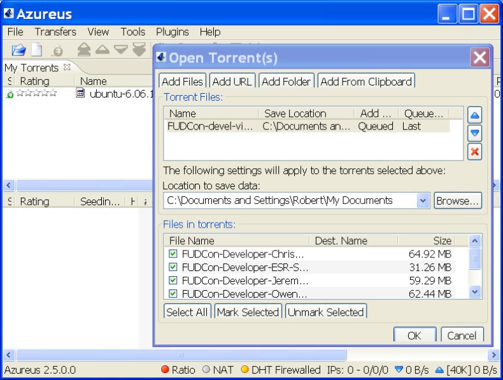Click the Add URL button
The width and height of the screenshot is (503, 380).
(232, 82)
